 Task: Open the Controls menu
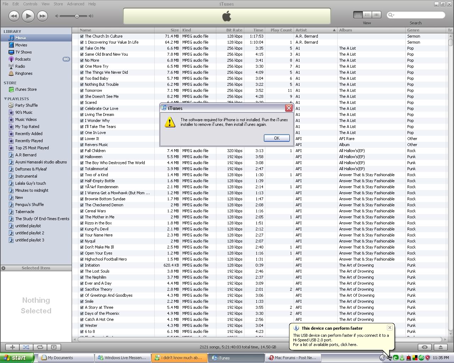point(30,4)
